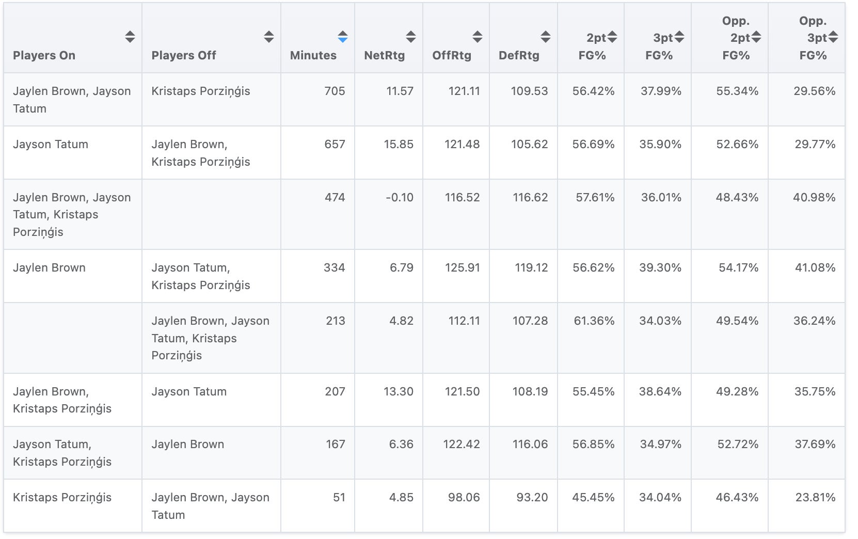Screen dimensions: 858x539
Task: Click the 125.91 OffRtg cell
Action: (x=463, y=267)
